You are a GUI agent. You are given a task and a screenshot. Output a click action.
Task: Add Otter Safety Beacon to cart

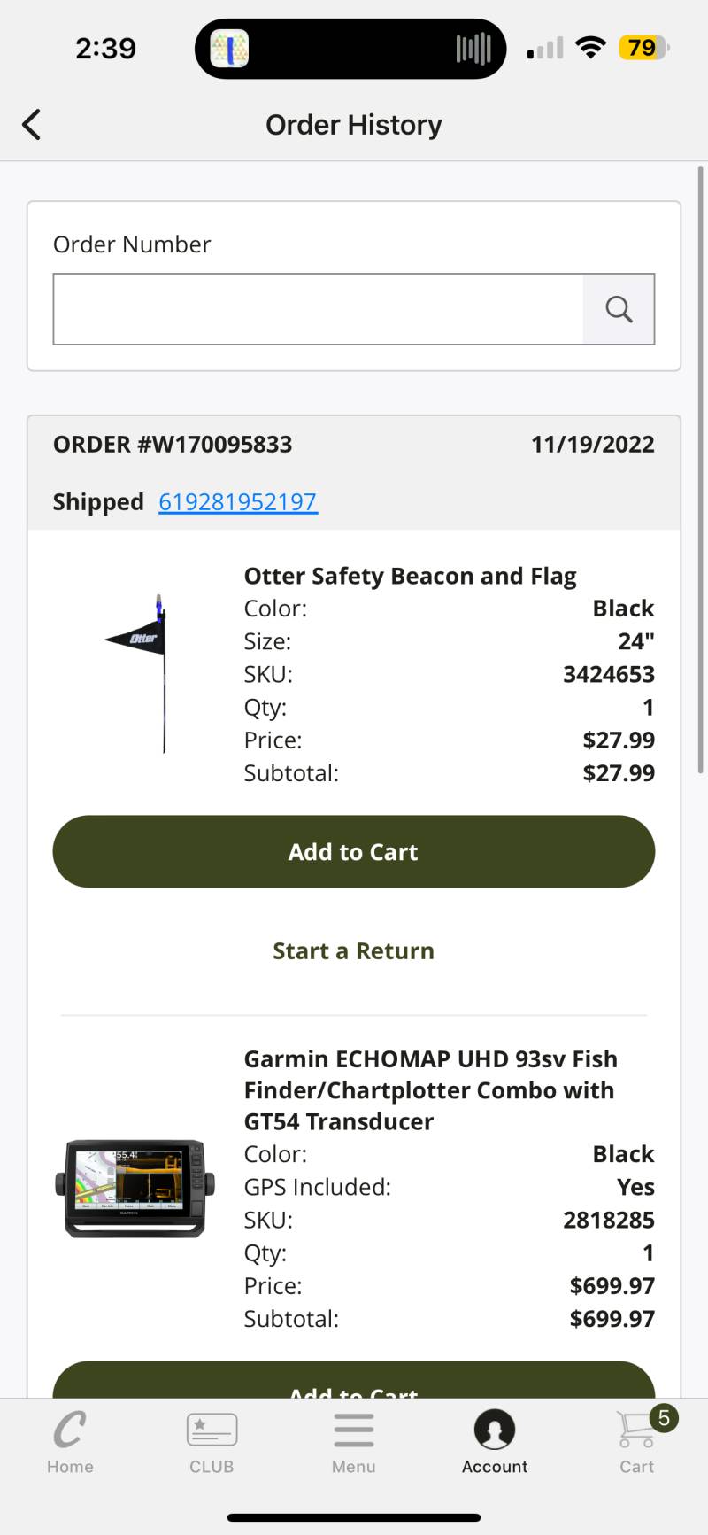click(x=354, y=851)
